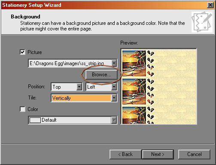Screen dimensions: 216x165
Task: Open the Tile Vertically dropdown arrow
Action: pyautogui.click(x=114, y=98)
